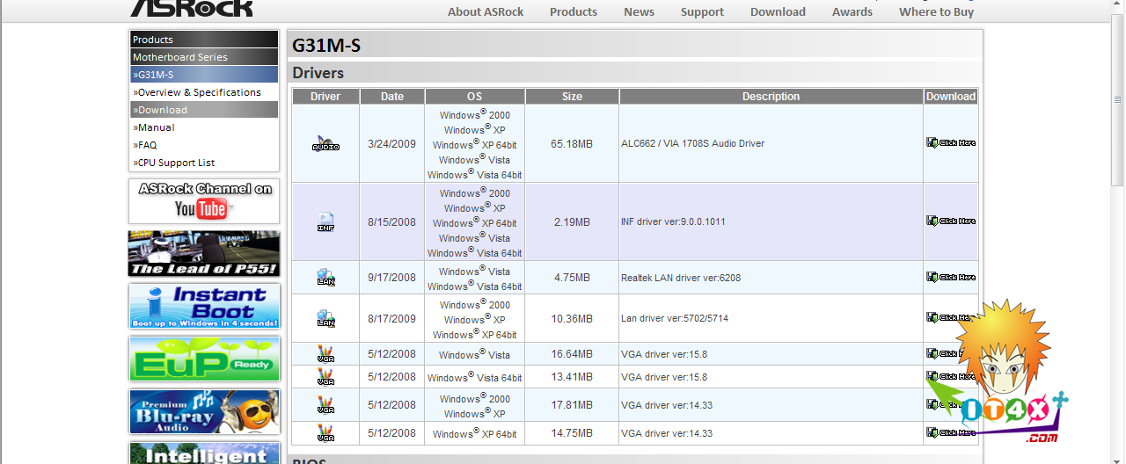This screenshot has width=1126, height=464.
Task: Click the INF driver icon
Action: tap(325, 221)
